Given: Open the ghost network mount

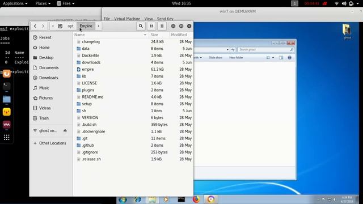Looking at the screenshot, I should pyautogui.click(x=48, y=131).
